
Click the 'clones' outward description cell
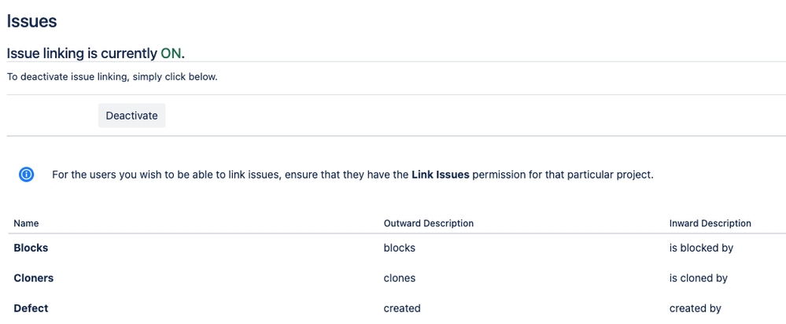pyautogui.click(x=400, y=278)
